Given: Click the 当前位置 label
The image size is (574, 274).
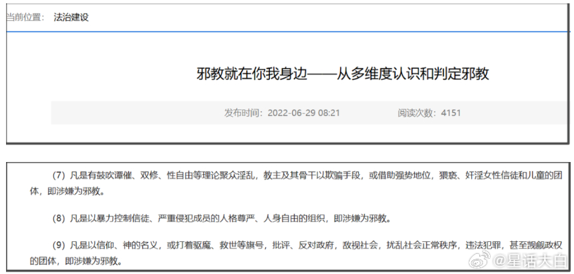Looking at the screenshot, I should (x=25, y=17).
